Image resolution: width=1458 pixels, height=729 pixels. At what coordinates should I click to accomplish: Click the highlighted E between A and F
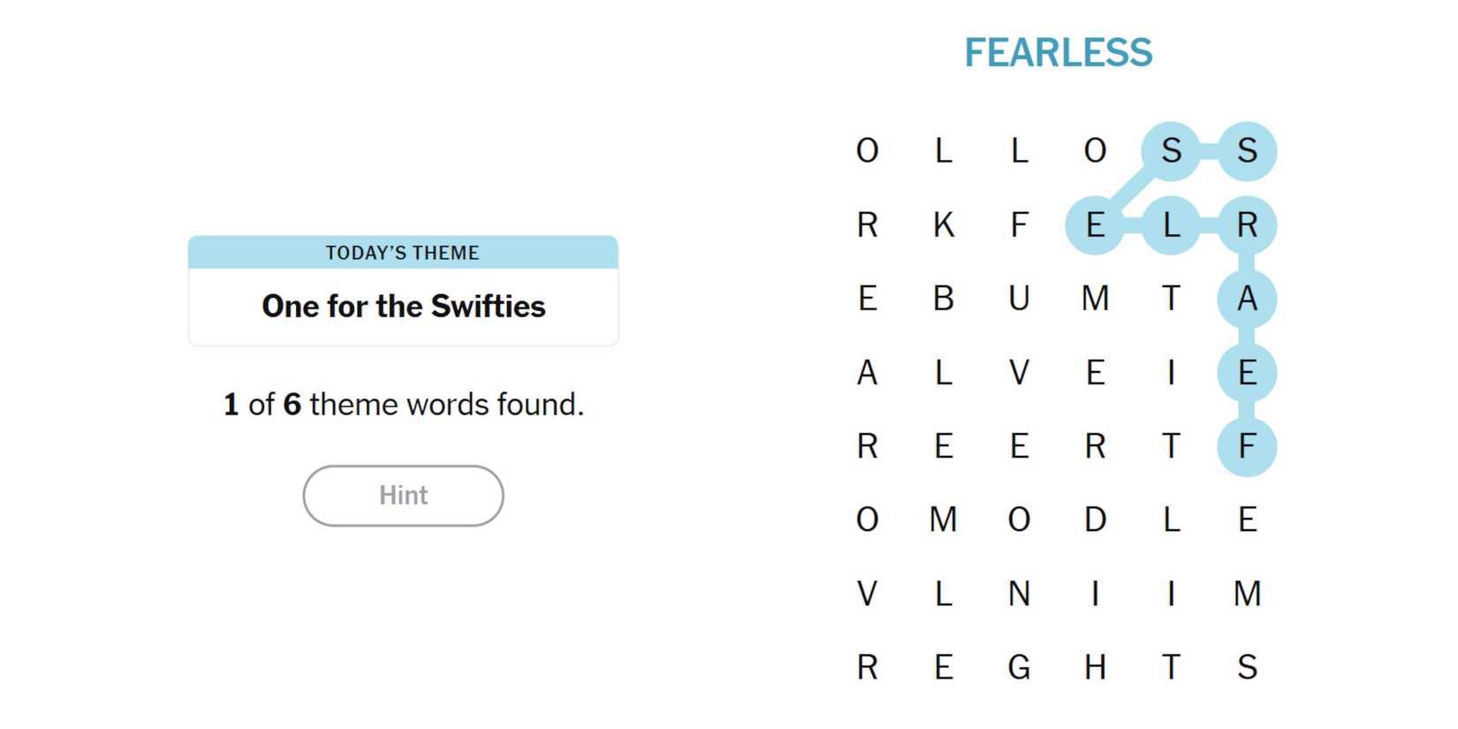1246,373
